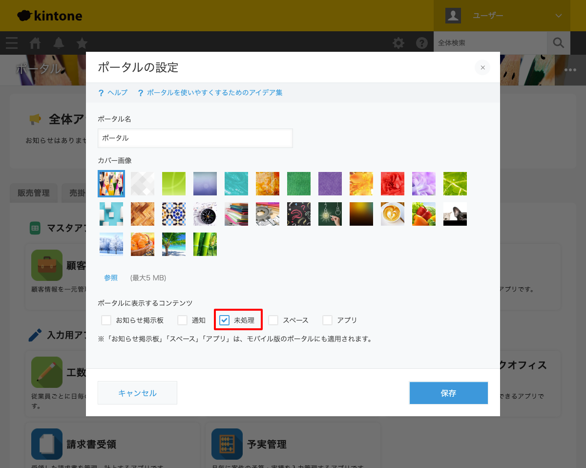This screenshot has width=586, height=468.
Task: Open the notifications bell icon
Action: point(58,43)
